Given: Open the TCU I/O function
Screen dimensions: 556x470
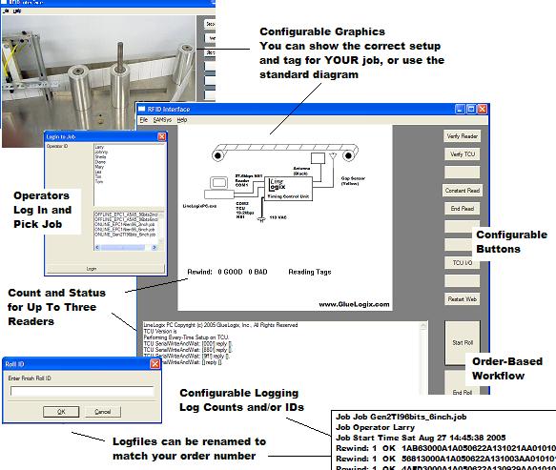Looking at the screenshot, I should click(x=462, y=263).
